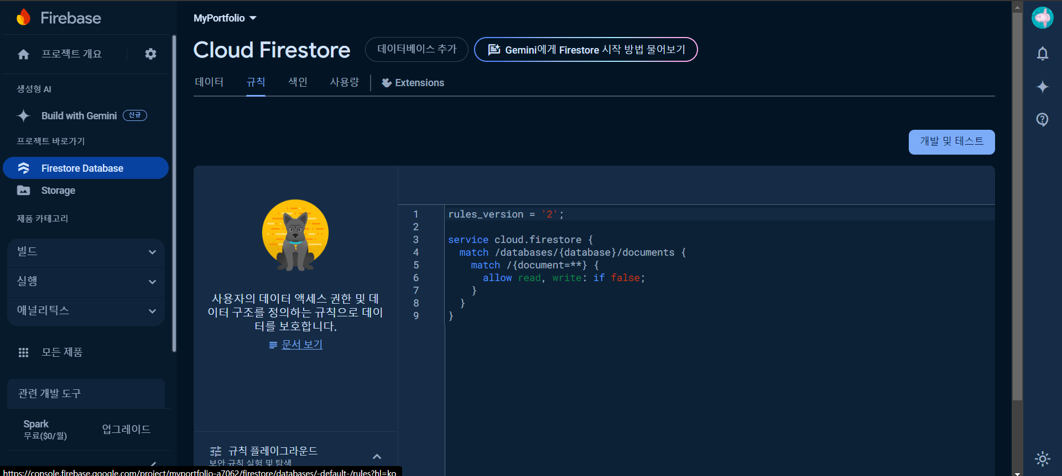
Task: Open 프로젝트 개요 in sidebar
Action: click(x=72, y=54)
